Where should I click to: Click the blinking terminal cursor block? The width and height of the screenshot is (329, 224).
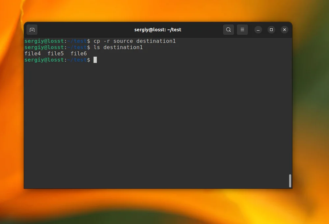[x=95, y=60]
